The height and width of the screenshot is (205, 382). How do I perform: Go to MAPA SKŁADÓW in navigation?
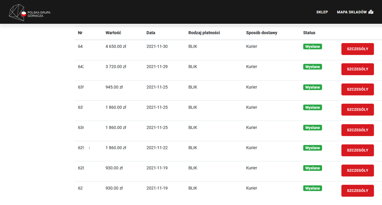point(351,12)
